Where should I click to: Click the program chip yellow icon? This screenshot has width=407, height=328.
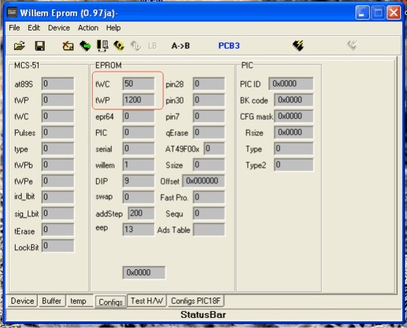pyautogui.click(x=119, y=46)
